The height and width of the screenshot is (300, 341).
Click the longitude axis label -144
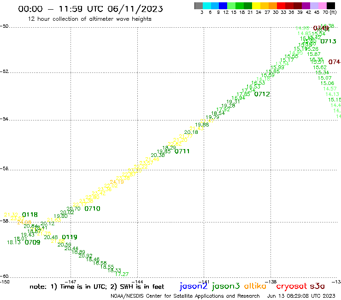137,282
